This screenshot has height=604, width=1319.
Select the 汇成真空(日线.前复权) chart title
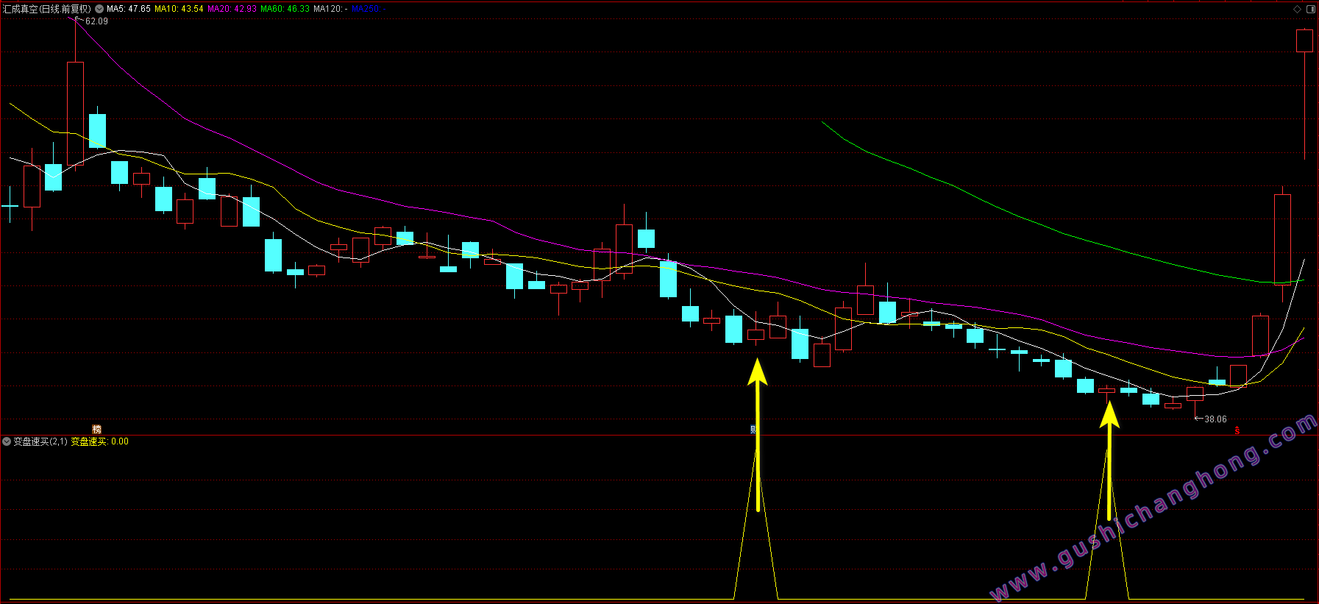(x=47, y=9)
